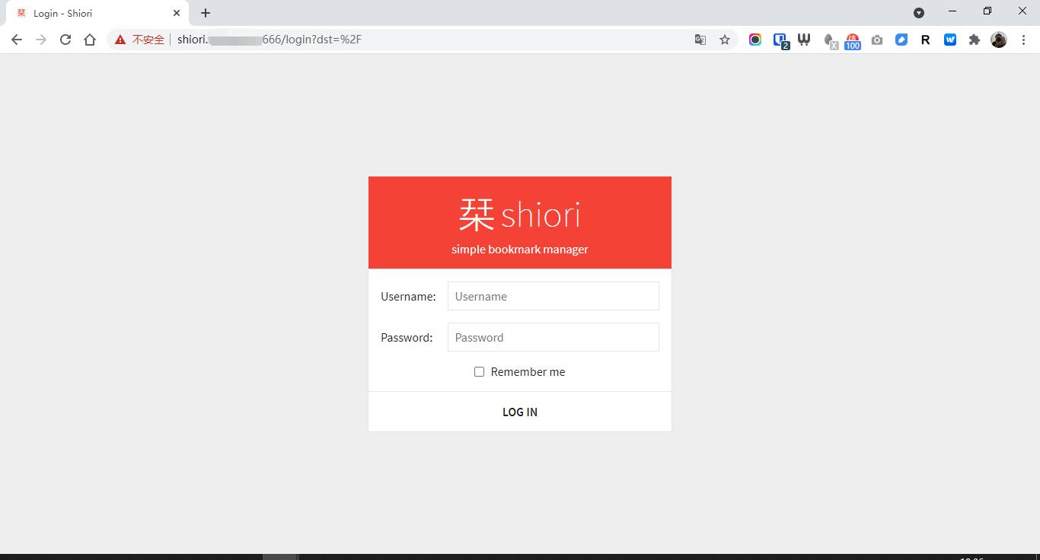This screenshot has width=1040, height=560.
Task: Click the site security warning indicator
Action: click(x=141, y=39)
